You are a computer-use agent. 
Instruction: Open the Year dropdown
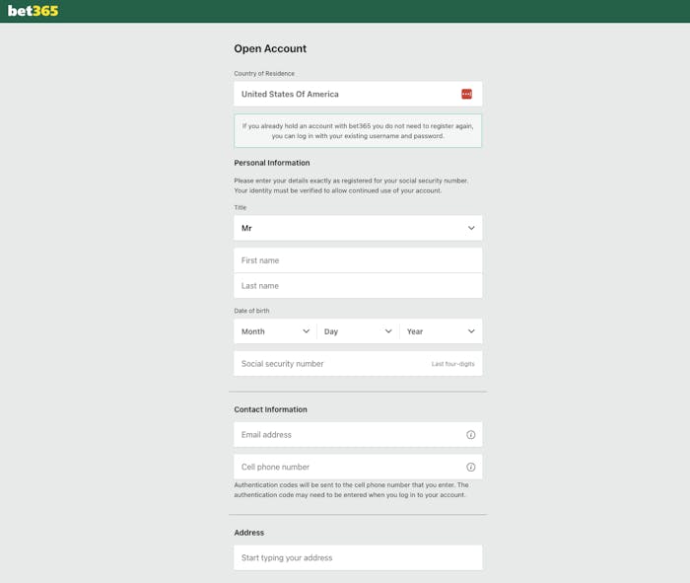click(441, 331)
